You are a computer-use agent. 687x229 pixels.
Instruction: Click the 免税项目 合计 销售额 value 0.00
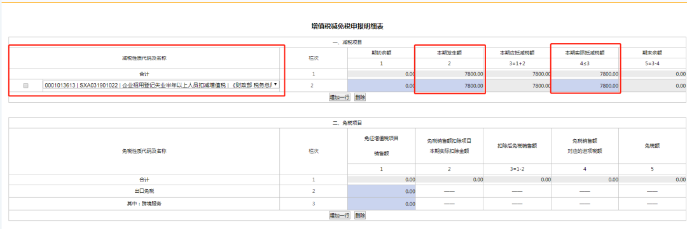pos(410,180)
